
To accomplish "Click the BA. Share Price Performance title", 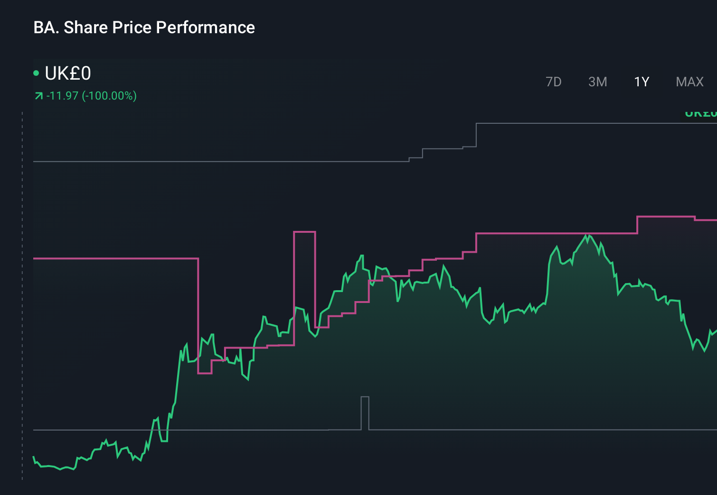I will pyautogui.click(x=143, y=27).
